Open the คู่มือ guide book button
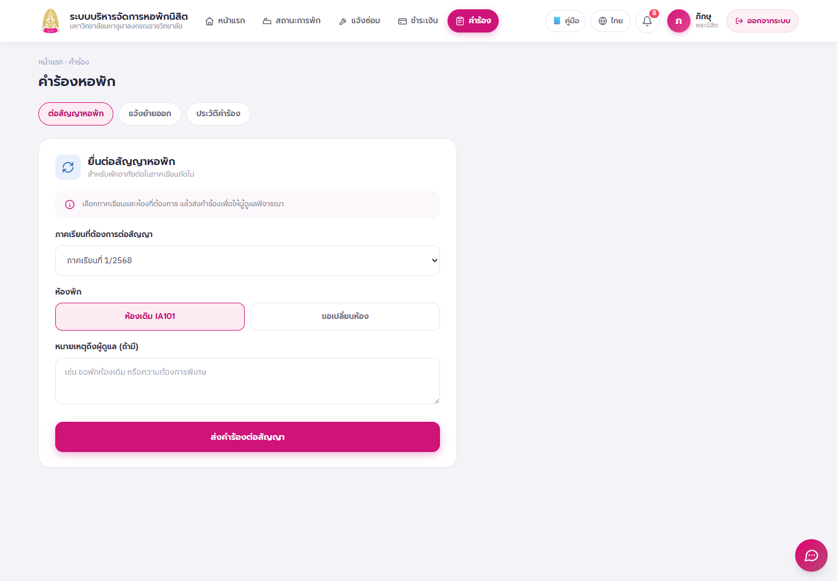This screenshot has height=581, width=837. click(x=566, y=21)
